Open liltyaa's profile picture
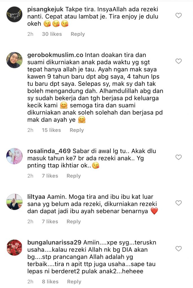Viewport: 193px width, 288px height. point(14,202)
